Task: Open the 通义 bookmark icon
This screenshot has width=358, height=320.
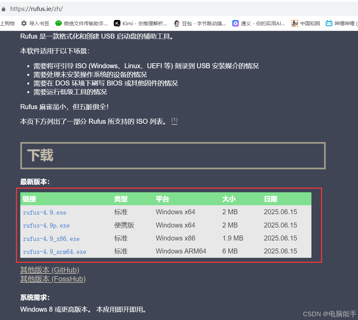Action: 235,23
